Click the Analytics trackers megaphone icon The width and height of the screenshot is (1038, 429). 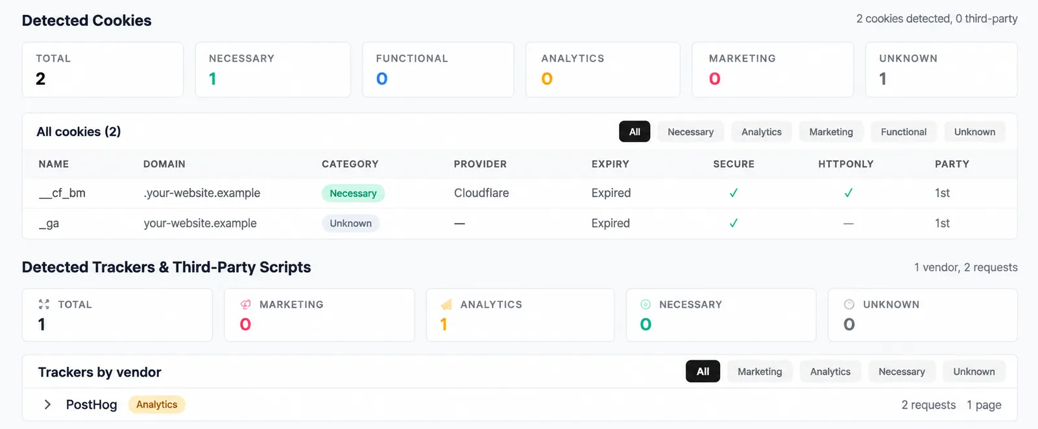click(x=446, y=304)
